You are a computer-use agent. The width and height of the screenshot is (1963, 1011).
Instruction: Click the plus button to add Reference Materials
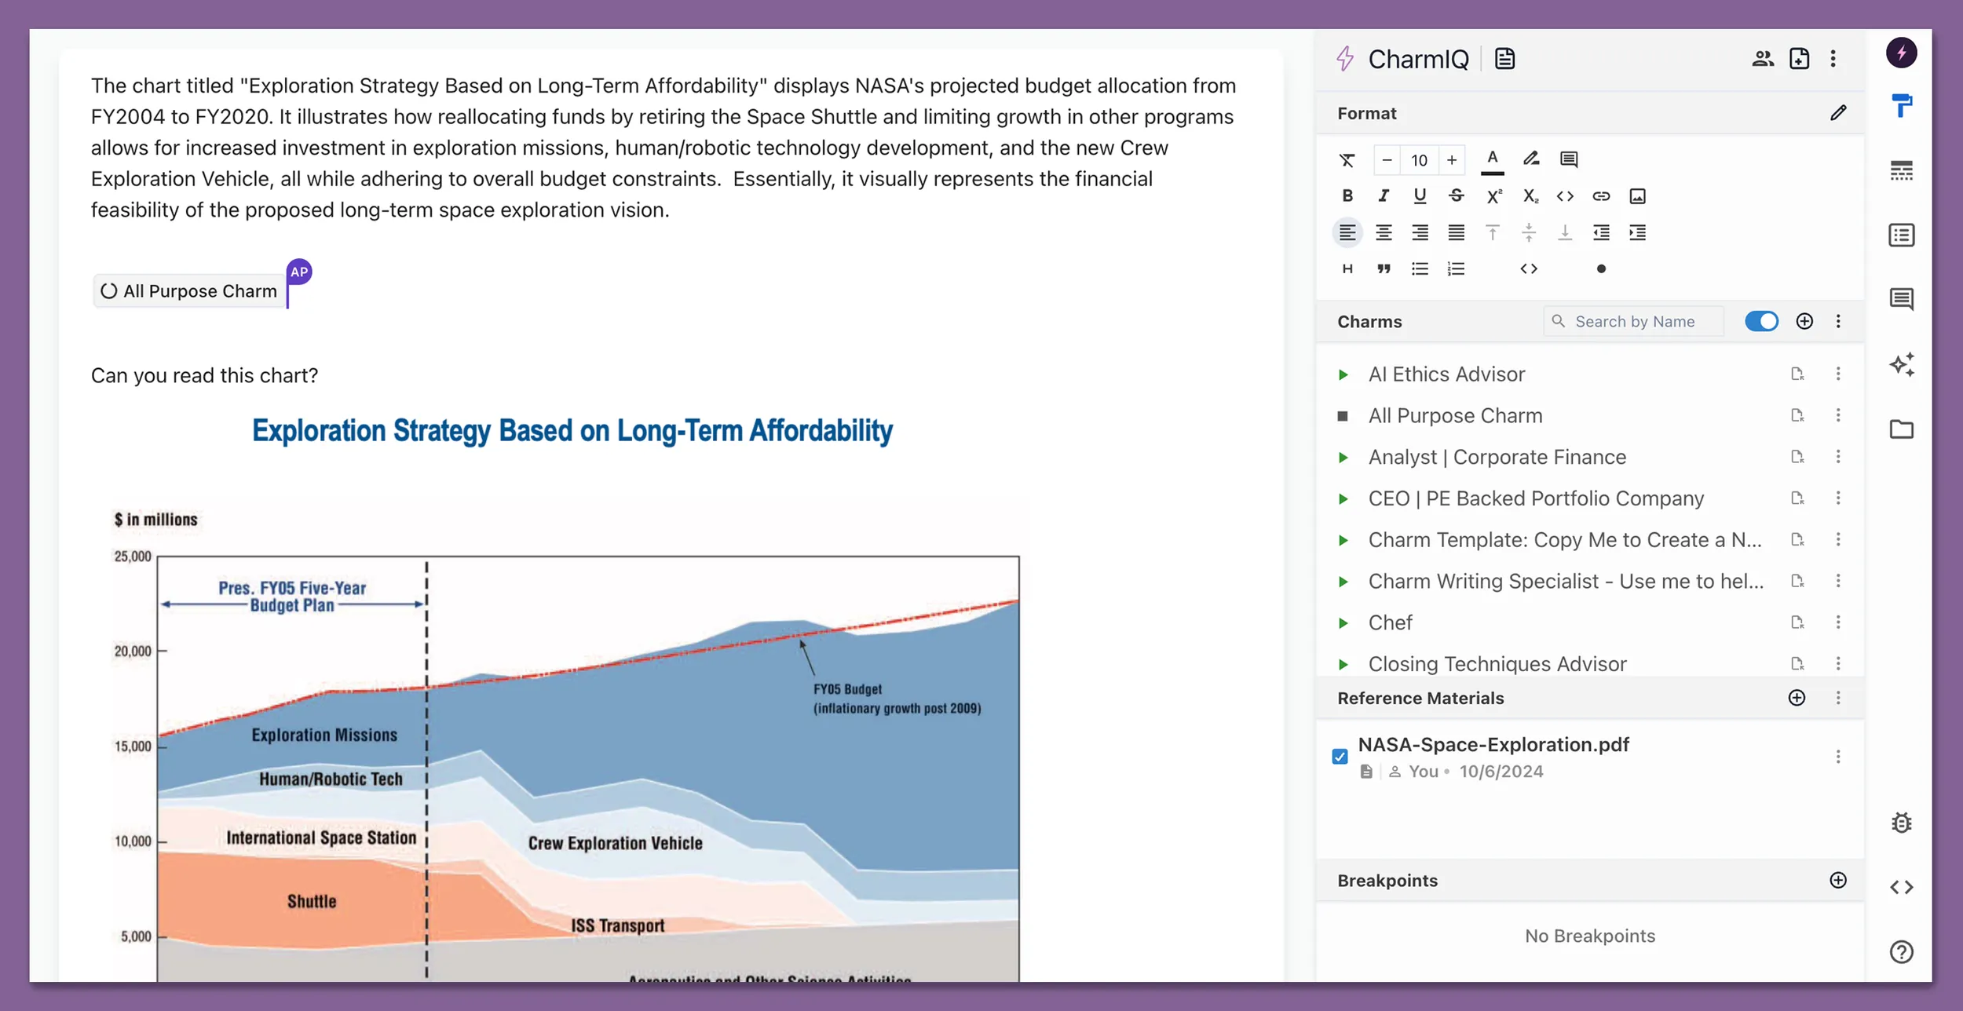point(1797,698)
